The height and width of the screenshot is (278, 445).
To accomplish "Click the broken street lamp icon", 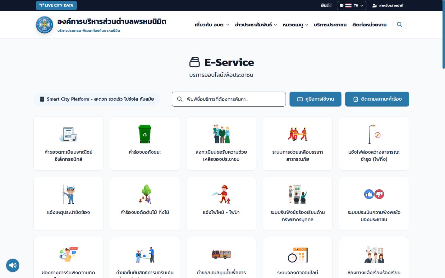I will [374, 134].
